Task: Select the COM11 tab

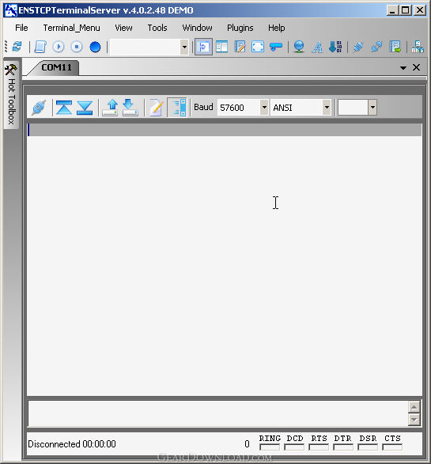Action: (56, 67)
